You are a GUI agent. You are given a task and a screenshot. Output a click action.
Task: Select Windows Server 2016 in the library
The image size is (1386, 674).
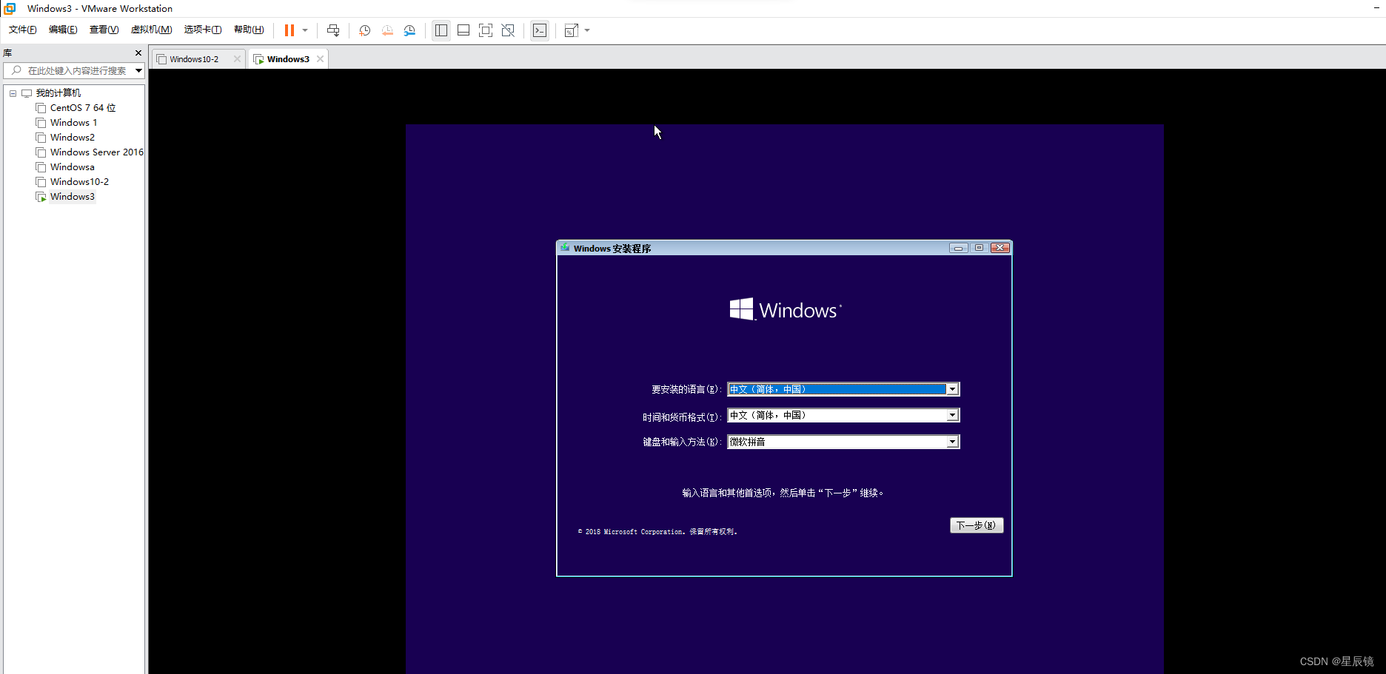pyautogui.click(x=97, y=152)
